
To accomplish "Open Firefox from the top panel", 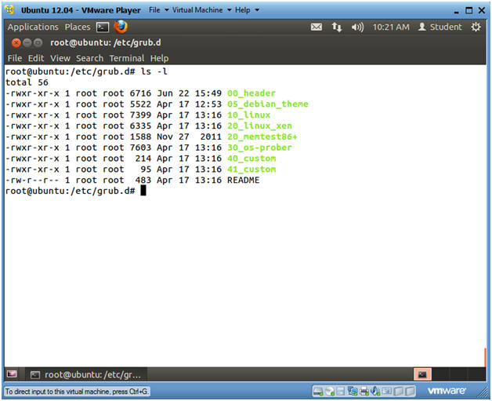I will point(121,27).
